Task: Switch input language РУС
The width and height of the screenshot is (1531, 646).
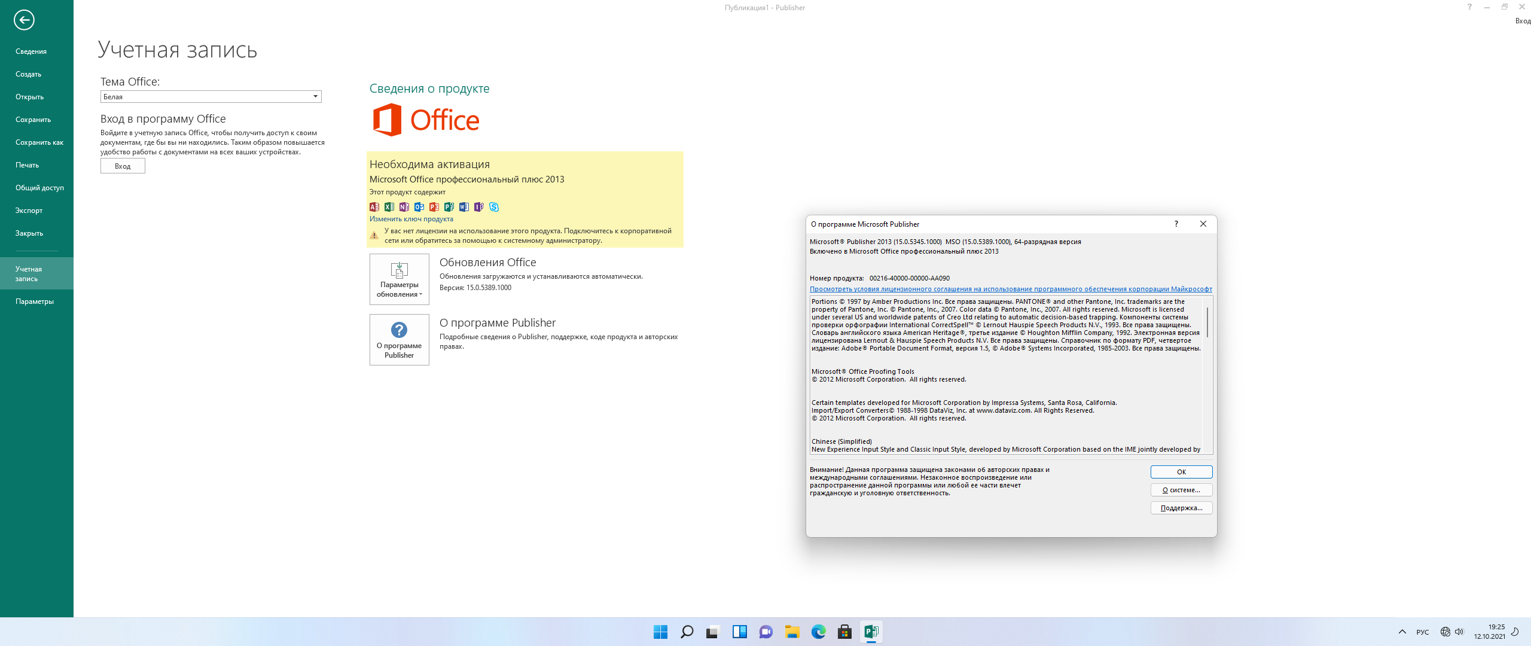Action: [x=1423, y=632]
